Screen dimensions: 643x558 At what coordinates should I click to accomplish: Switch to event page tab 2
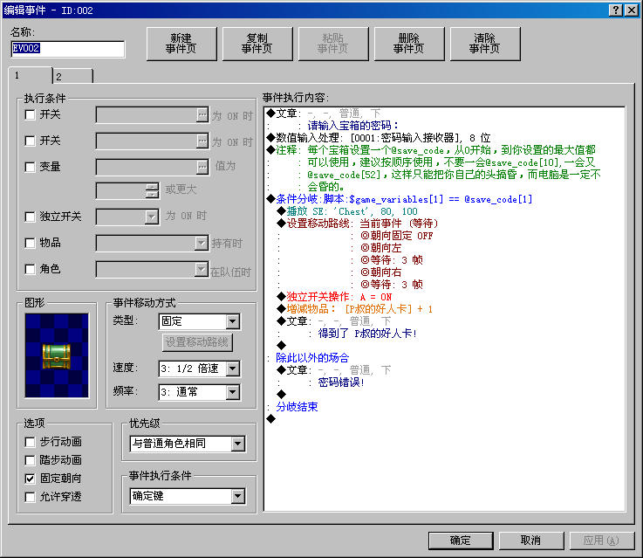pos(72,76)
